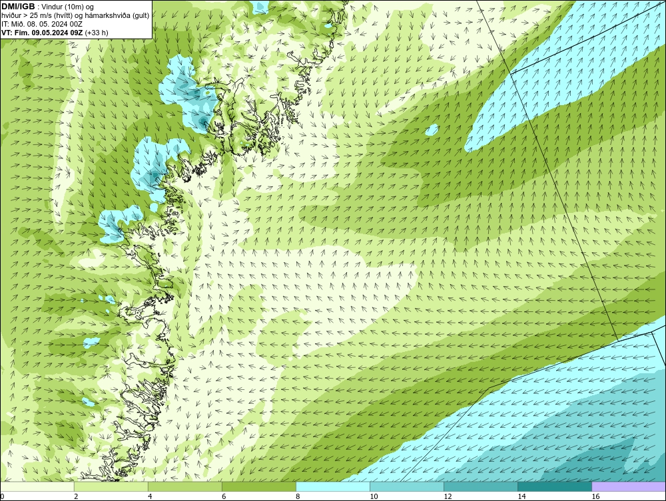Click the legend label '10'

click(374, 496)
